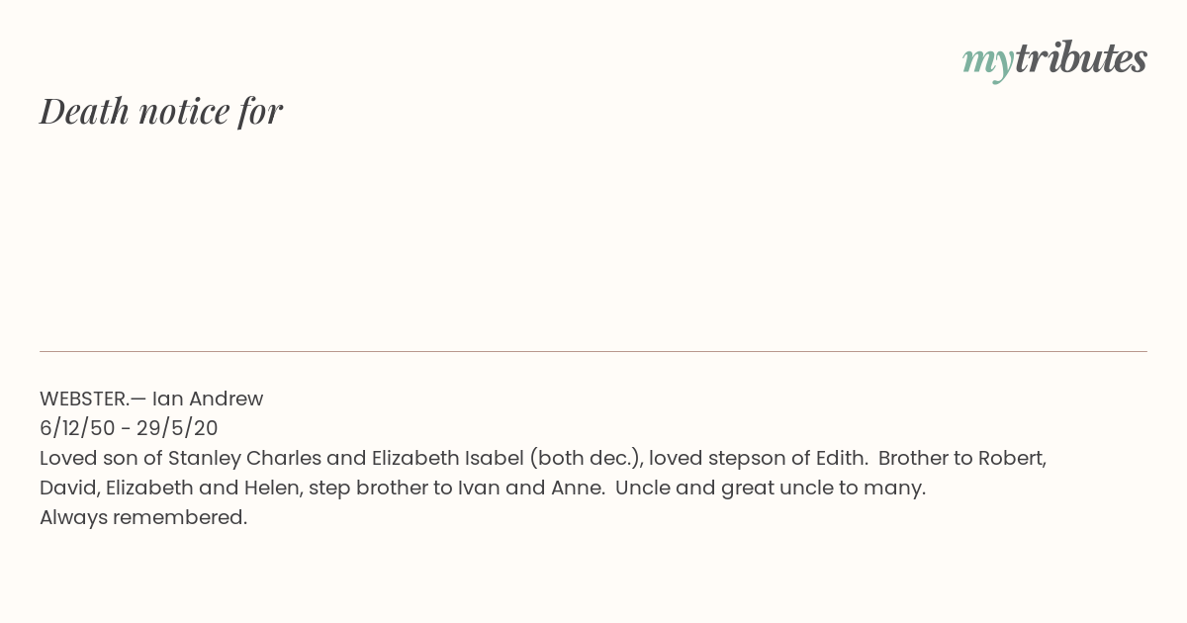Click the word 'WEBSTER.' surname
Viewport: 1187px width, 623px height.
tap(83, 399)
